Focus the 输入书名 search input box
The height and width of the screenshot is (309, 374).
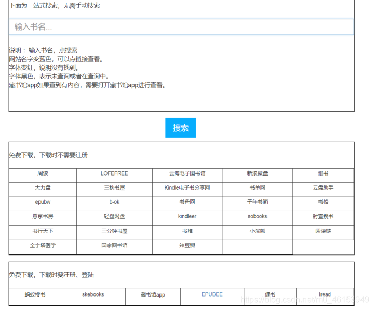(x=181, y=27)
